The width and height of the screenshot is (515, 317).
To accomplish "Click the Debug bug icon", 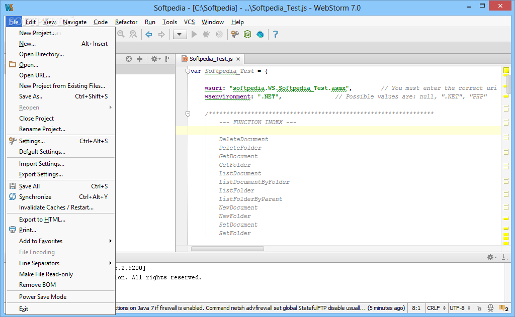I will 207,34.
